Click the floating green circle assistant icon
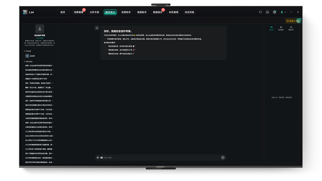The image size is (322, 181). [x=298, y=21]
